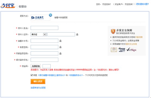151x98 pixels.
Task: Click the lock icon beside 网银登录密码 field
Action: (61, 53)
